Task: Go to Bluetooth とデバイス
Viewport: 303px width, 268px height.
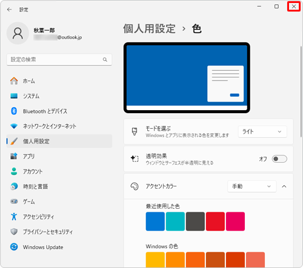Action: click(59, 111)
